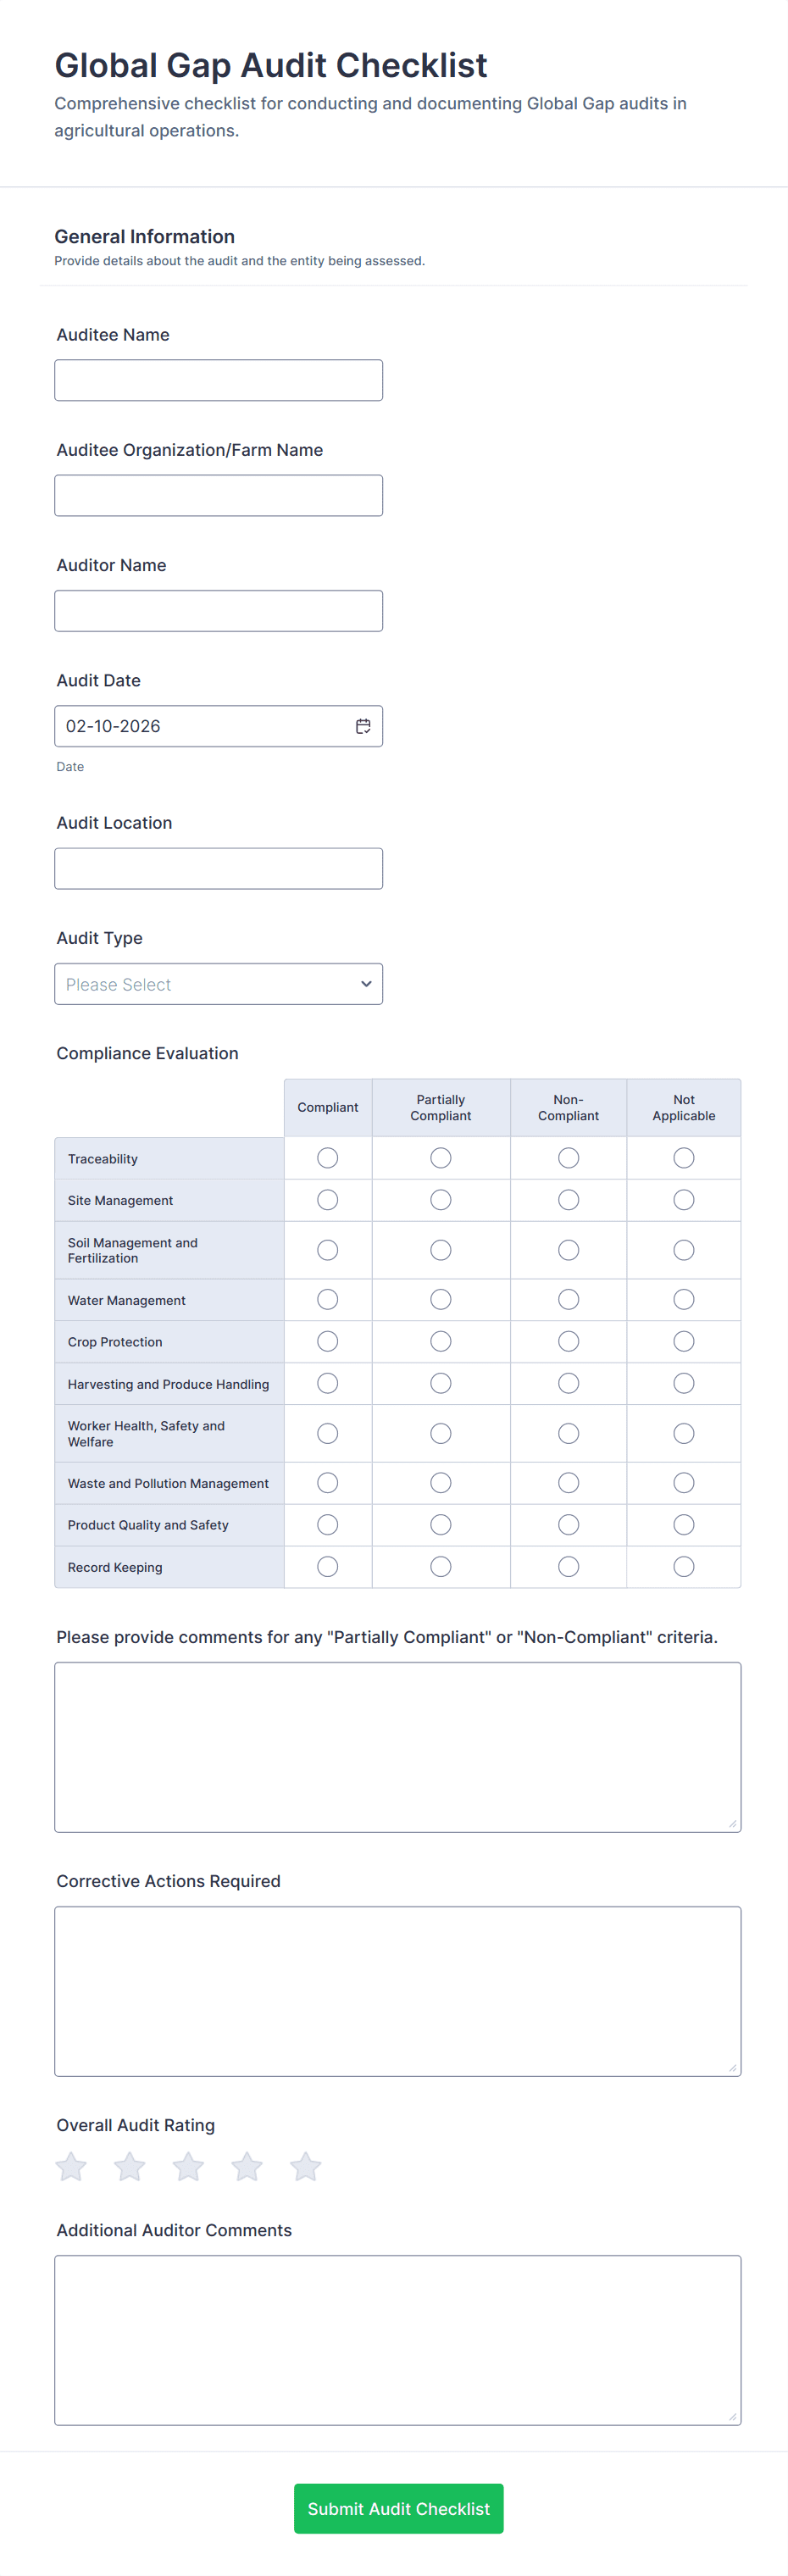Open the Audit Type dropdown
This screenshot has height=2576, width=788.
tap(218, 984)
